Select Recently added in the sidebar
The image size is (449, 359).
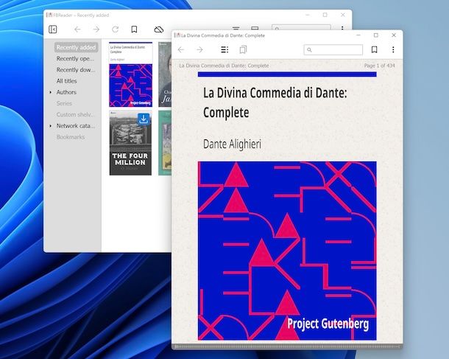76,47
